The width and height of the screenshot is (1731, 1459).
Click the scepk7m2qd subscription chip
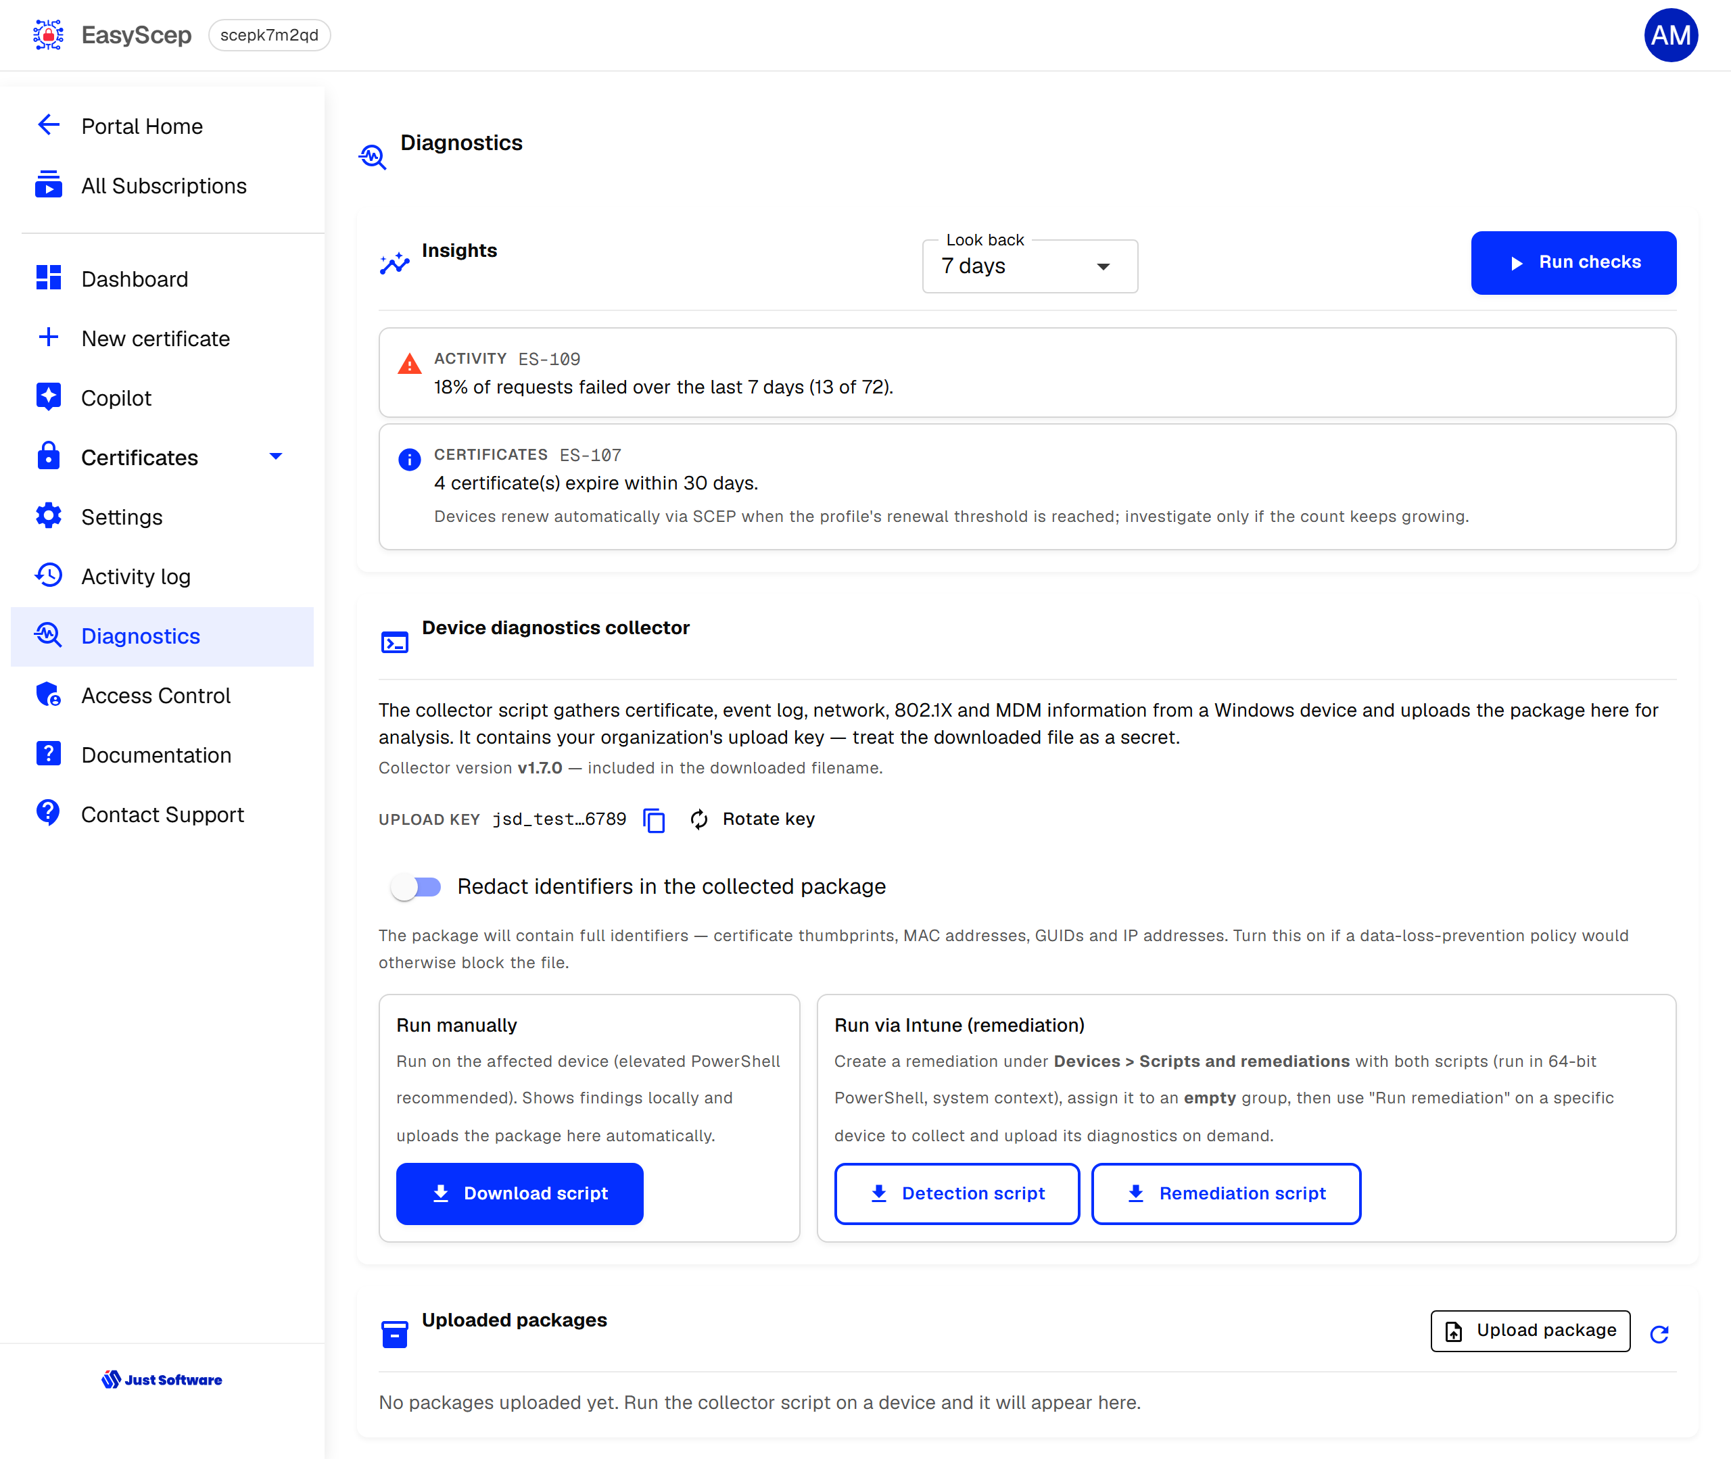click(x=269, y=34)
